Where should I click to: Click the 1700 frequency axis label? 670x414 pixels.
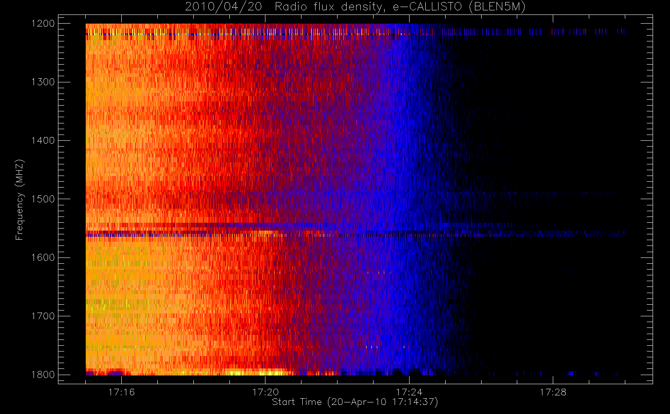pos(43,316)
